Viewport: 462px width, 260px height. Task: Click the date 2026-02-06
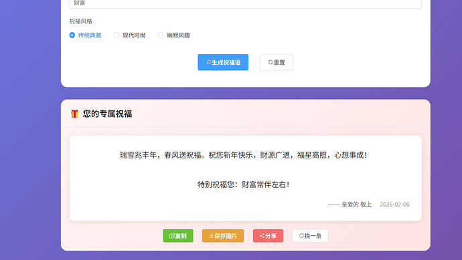[x=394, y=205]
